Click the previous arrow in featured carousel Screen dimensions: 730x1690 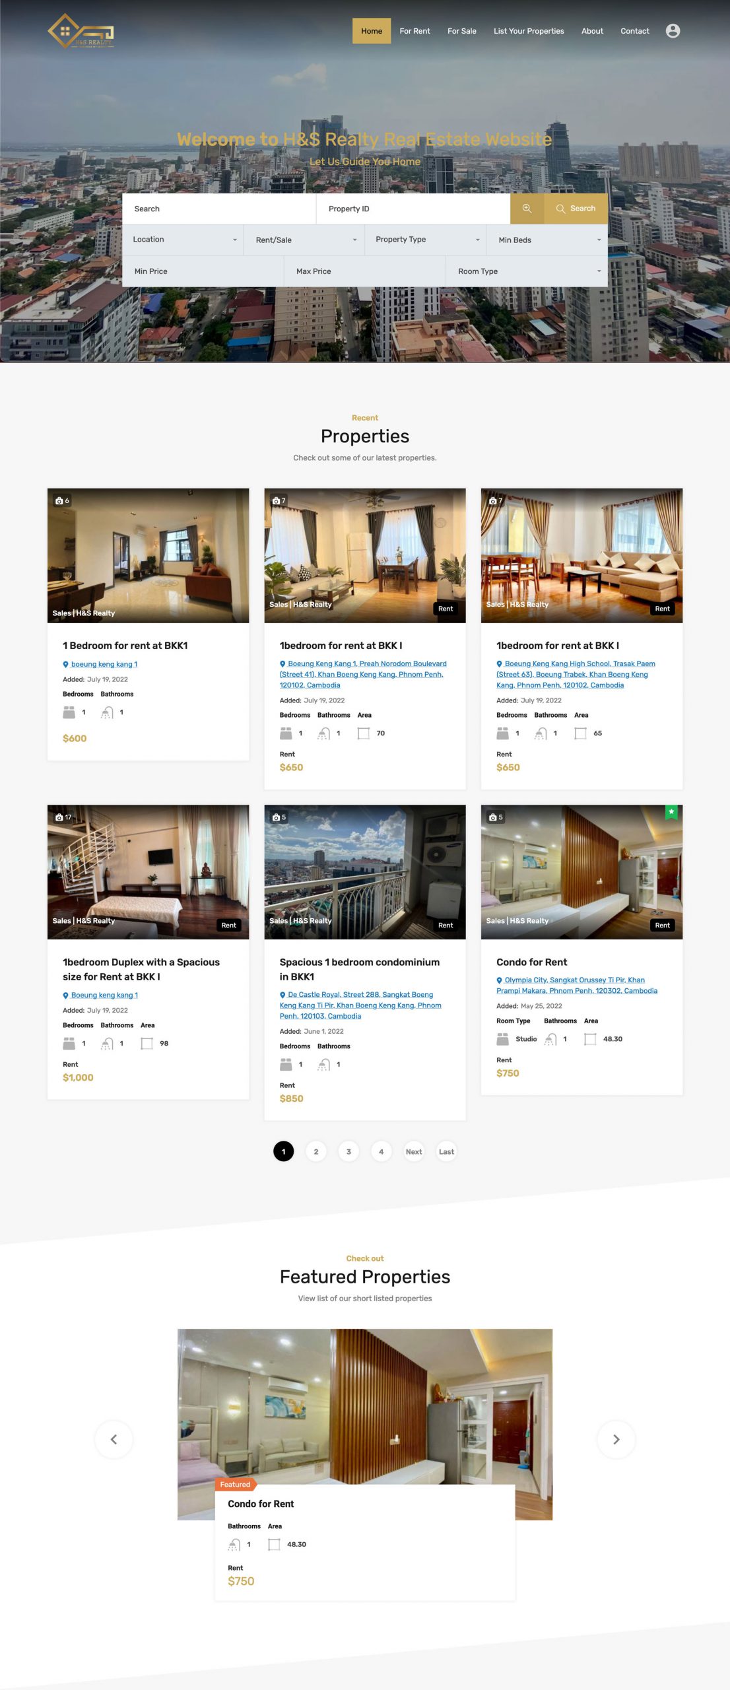pyautogui.click(x=114, y=1439)
